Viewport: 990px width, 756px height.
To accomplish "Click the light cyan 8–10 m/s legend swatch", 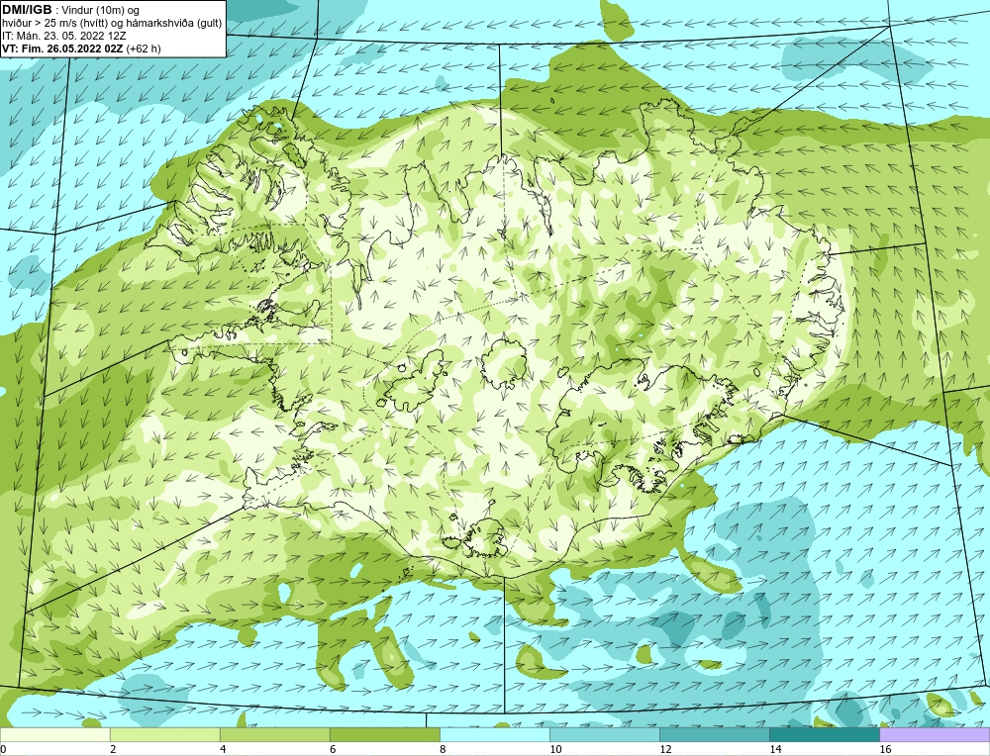I will (x=494, y=735).
